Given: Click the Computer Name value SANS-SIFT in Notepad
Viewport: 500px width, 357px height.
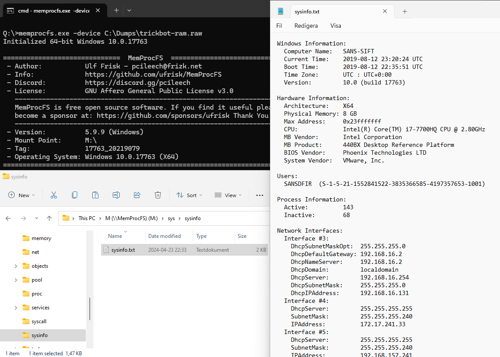Looking at the screenshot, I should [359, 51].
